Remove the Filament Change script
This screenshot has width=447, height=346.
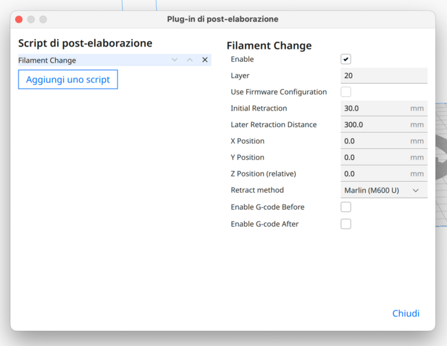tap(205, 60)
